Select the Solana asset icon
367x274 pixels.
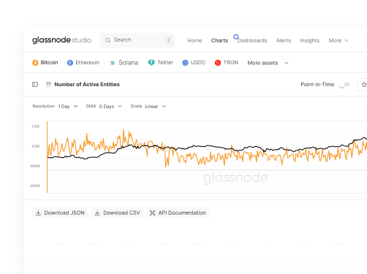point(113,63)
